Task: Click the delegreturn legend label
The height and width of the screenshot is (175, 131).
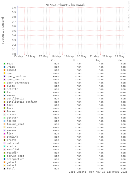Action: click(x=16, y=159)
